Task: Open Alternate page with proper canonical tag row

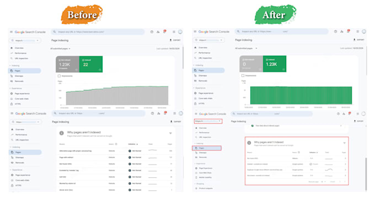Action: coord(116,151)
